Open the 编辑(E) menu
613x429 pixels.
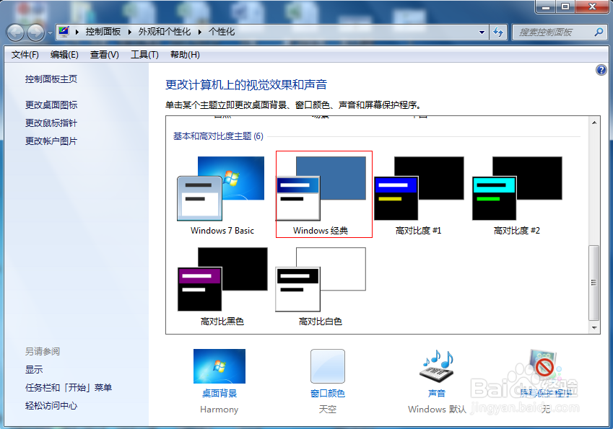coord(64,55)
